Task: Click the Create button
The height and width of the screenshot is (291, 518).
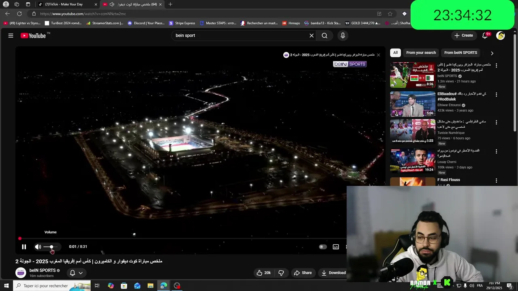Action: (463, 36)
